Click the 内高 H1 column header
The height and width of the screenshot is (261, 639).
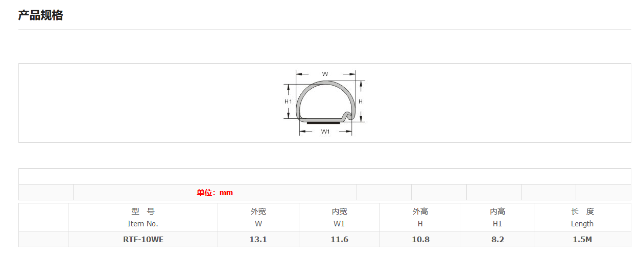tap(498, 217)
